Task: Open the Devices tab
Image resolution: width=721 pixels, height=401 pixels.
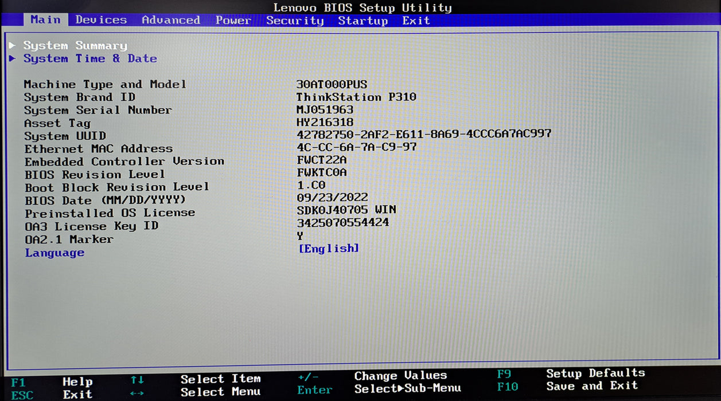Action: 101,20
